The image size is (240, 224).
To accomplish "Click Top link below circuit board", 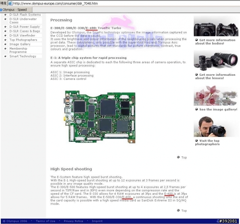I will click(184, 157).
